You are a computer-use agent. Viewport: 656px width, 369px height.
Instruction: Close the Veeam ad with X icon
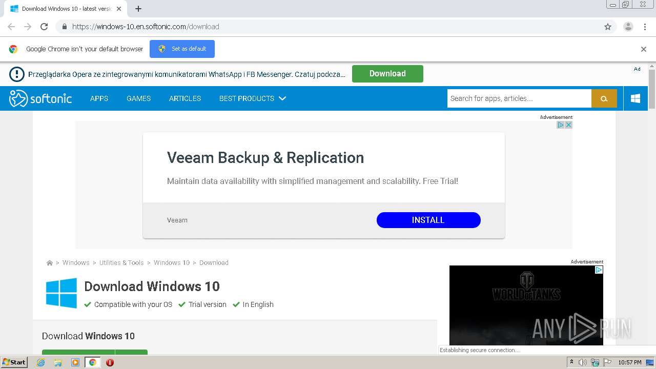pyautogui.click(x=568, y=125)
